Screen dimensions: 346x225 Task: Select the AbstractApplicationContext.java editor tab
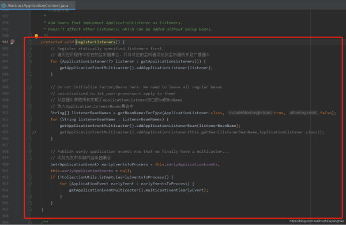(x=37, y=5)
